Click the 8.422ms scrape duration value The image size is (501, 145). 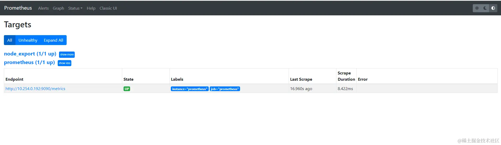pyautogui.click(x=345, y=89)
